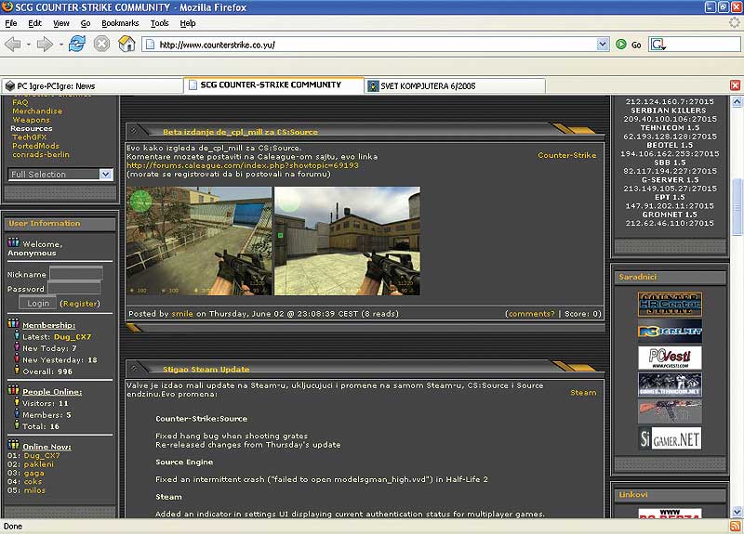Image resolution: width=744 pixels, height=534 pixels.
Task: Expand the address bar history dropdown
Action: (x=603, y=45)
